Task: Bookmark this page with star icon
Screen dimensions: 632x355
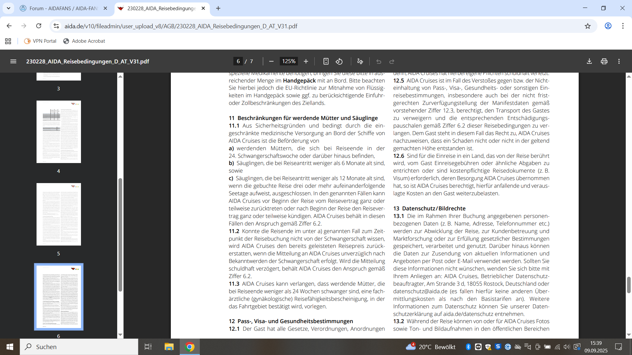Action: point(588,26)
